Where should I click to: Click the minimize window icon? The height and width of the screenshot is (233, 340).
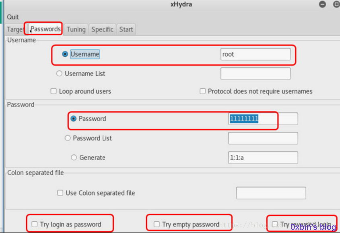pyautogui.click(x=322, y=4)
